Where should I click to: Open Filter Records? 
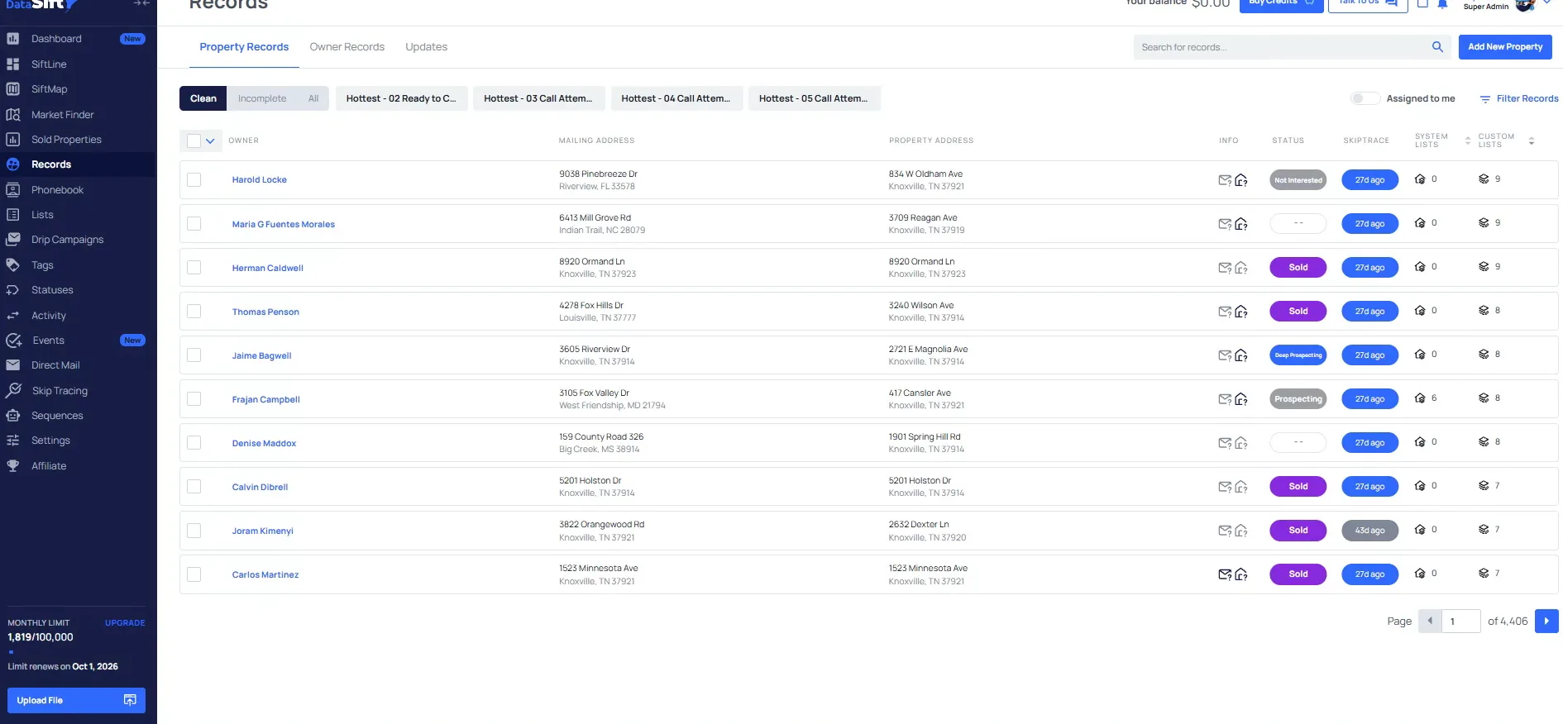[x=1519, y=98]
